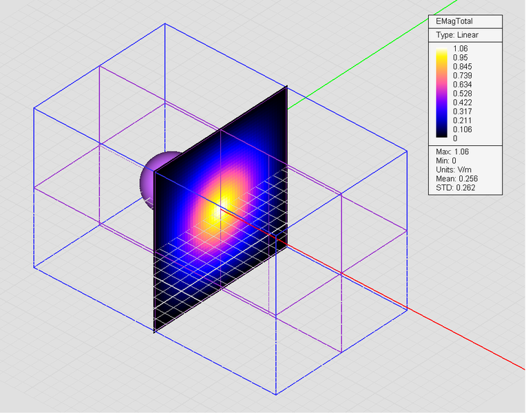The width and height of the screenshot is (526, 413).
Task: Click the 0.211 scale value
Action: pyautogui.click(x=462, y=120)
